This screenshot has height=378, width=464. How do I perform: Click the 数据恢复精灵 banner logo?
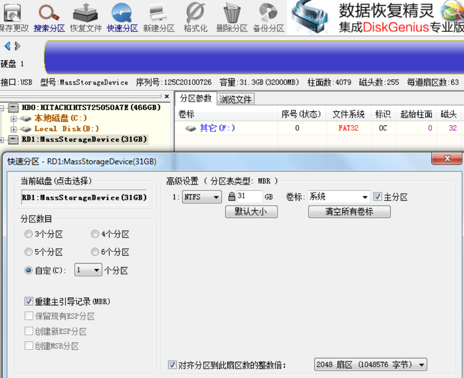tap(310, 17)
